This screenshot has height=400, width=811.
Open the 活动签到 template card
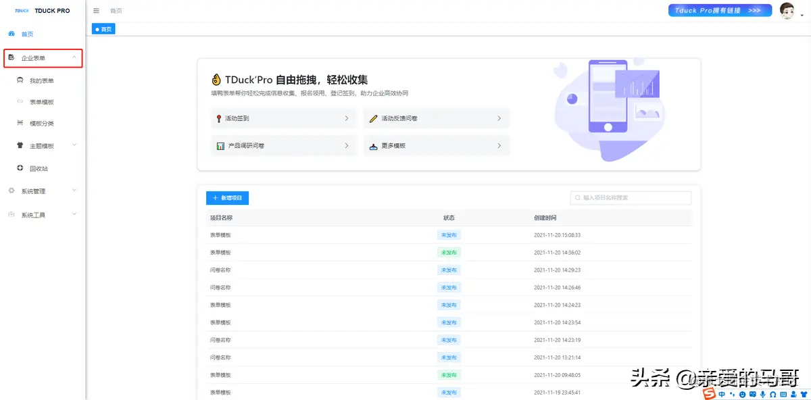coord(283,118)
